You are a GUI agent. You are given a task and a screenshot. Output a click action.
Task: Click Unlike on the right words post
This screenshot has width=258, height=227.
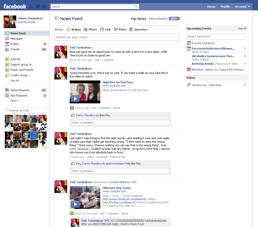(x=90, y=157)
